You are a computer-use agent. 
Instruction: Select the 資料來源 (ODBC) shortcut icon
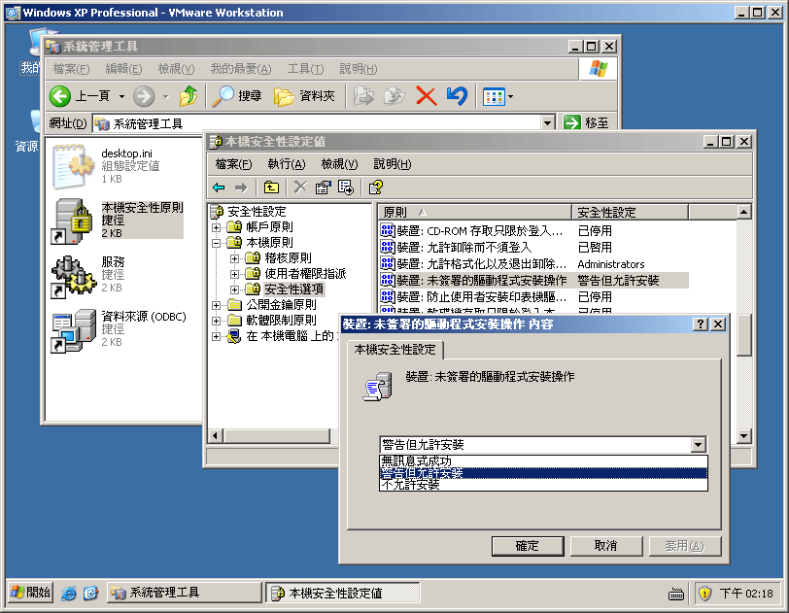click(74, 330)
